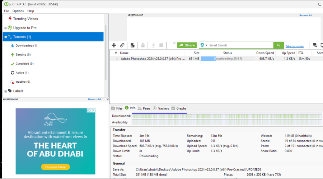Click the uTorrent Upgrade to Pro logo icon
Viewport: 323px width, 179px height.
pyautogui.click(x=10, y=28)
